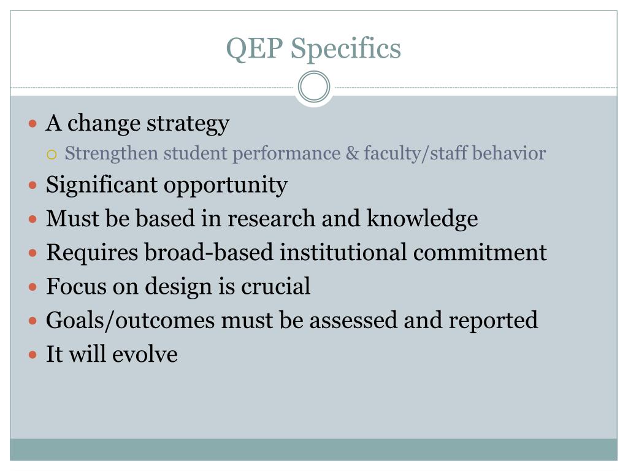Click the decorative circle ornament under title

point(314,87)
